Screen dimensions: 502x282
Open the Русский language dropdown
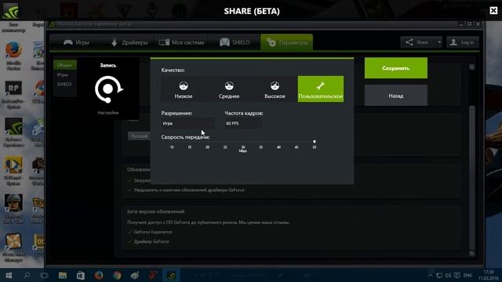(140, 136)
